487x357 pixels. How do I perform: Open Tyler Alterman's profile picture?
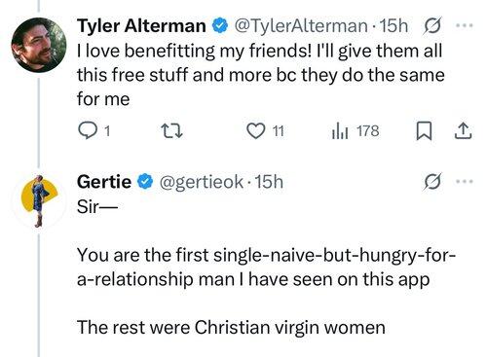[x=39, y=45]
